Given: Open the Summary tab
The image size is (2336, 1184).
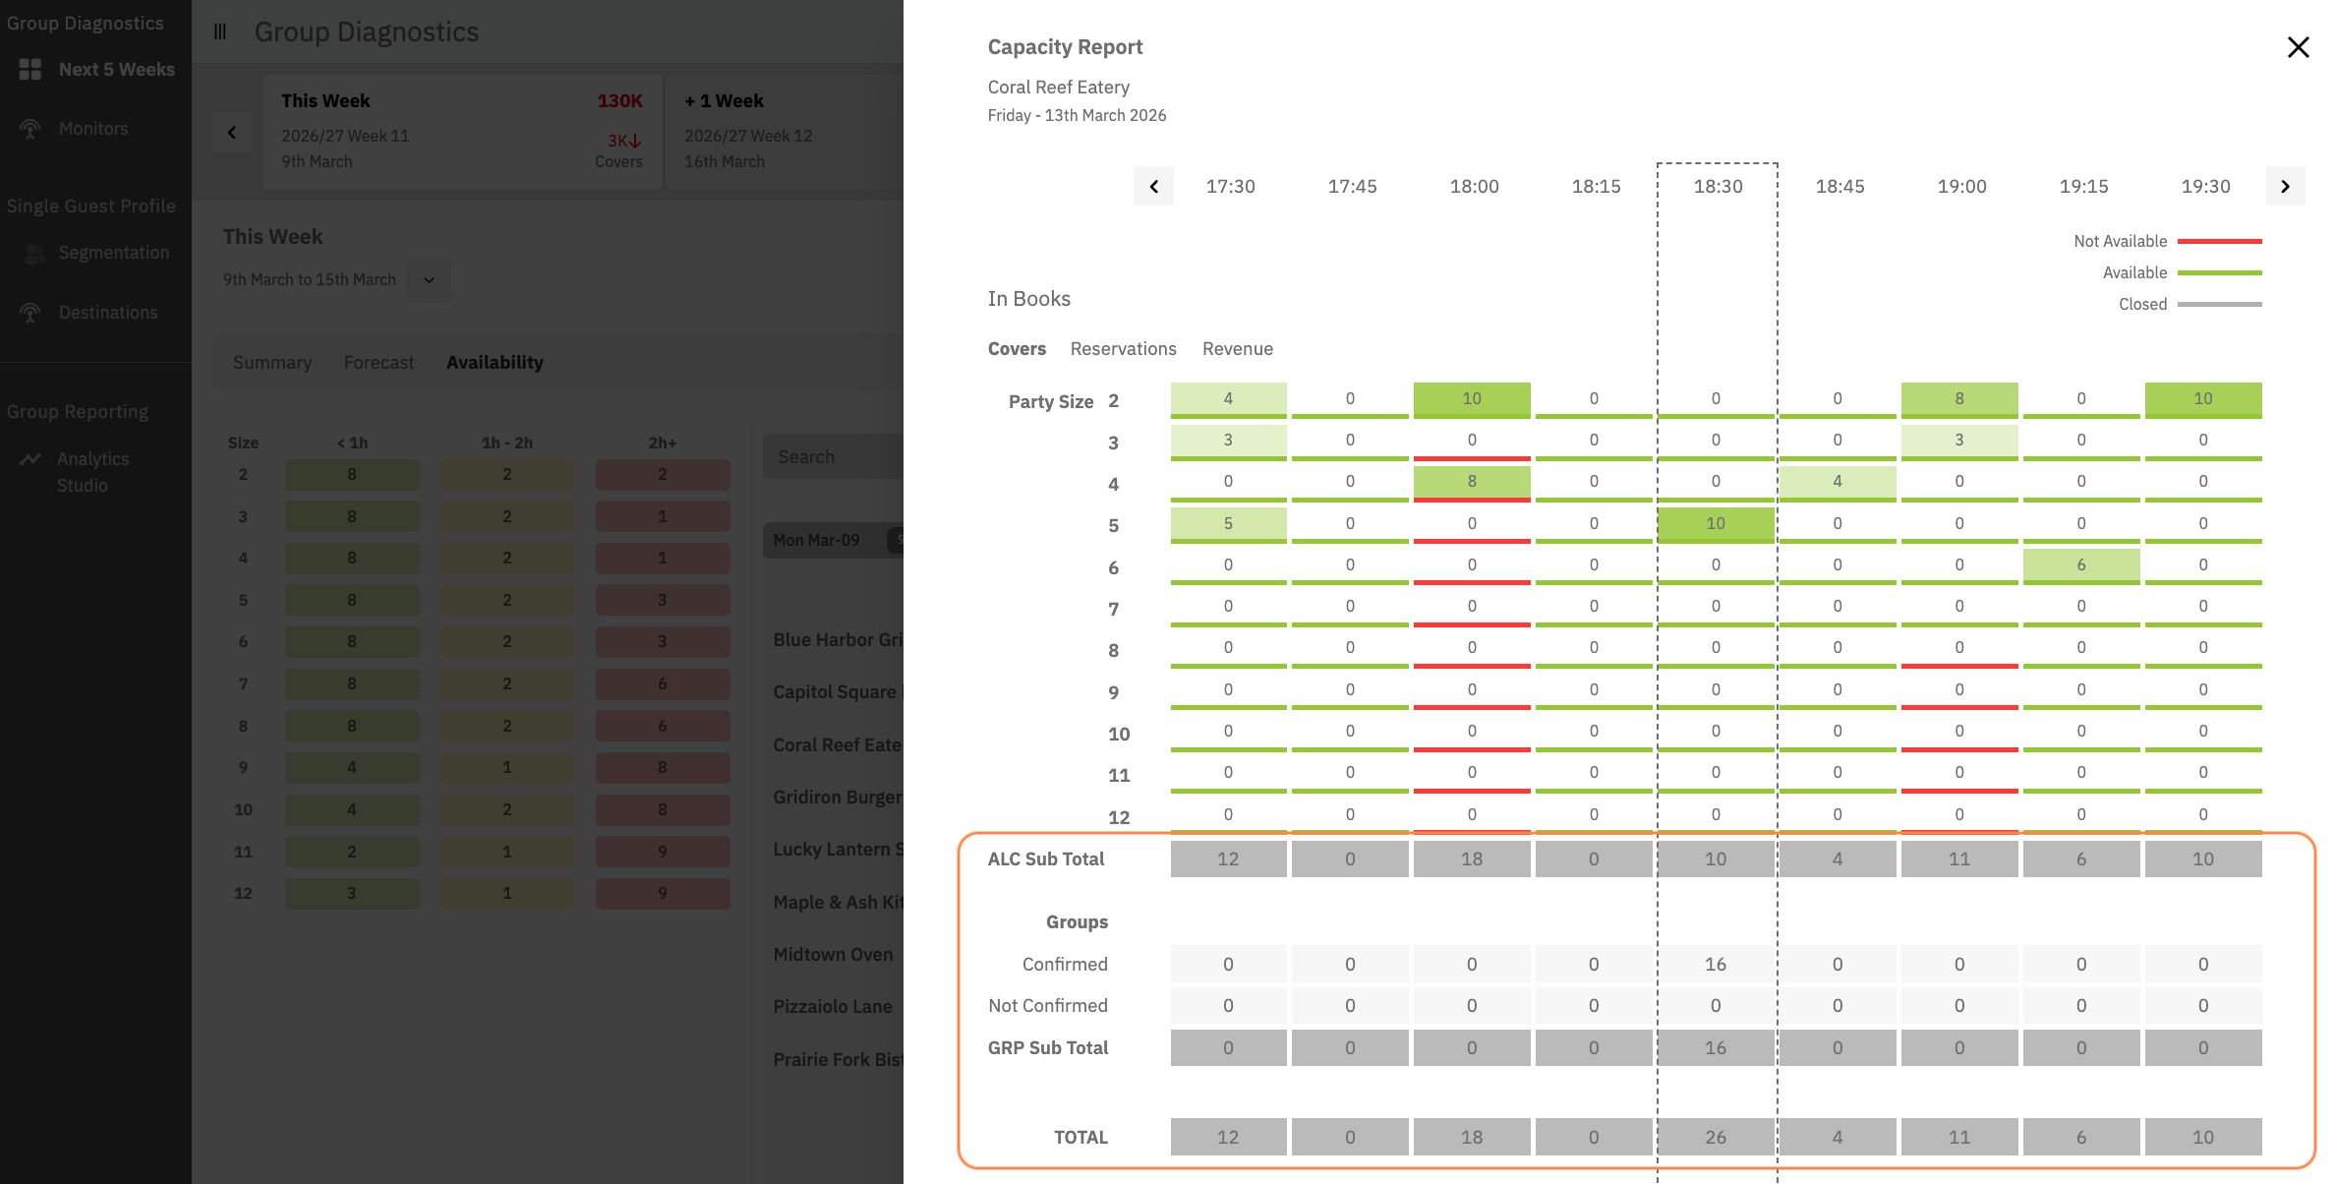Looking at the screenshot, I should (272, 363).
